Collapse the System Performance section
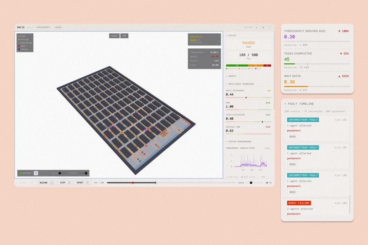Viewport: 368px width, 245px height. pyautogui.click(x=238, y=141)
